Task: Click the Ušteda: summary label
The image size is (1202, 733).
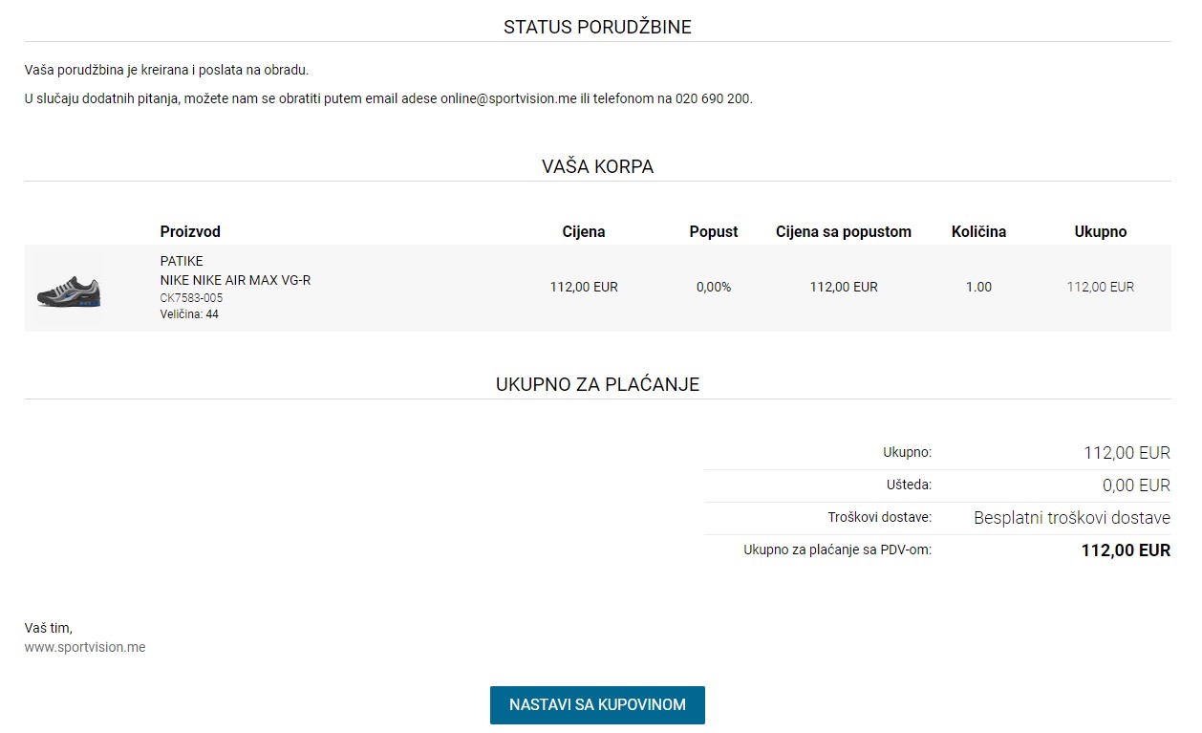Action: click(909, 485)
